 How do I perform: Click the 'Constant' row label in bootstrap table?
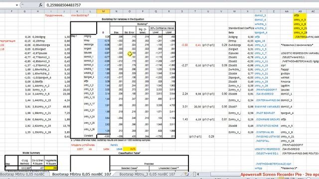point(89,136)
